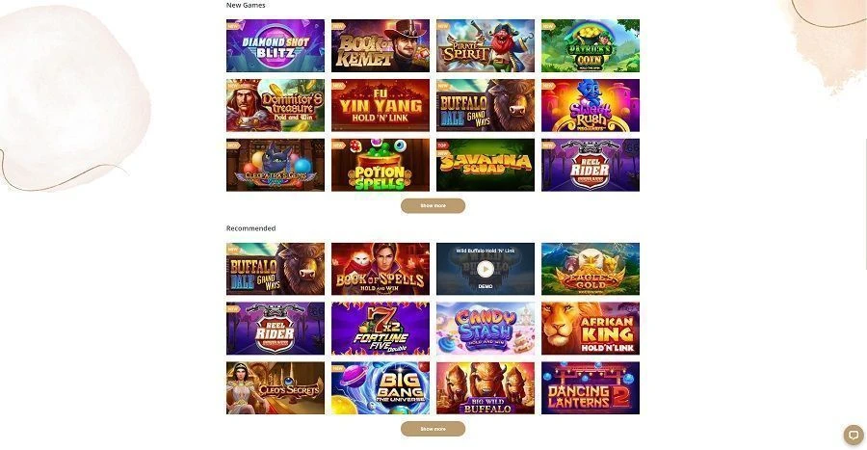867x450 pixels.
Task: Open the Sweet Rush game tile
Action: tap(591, 106)
